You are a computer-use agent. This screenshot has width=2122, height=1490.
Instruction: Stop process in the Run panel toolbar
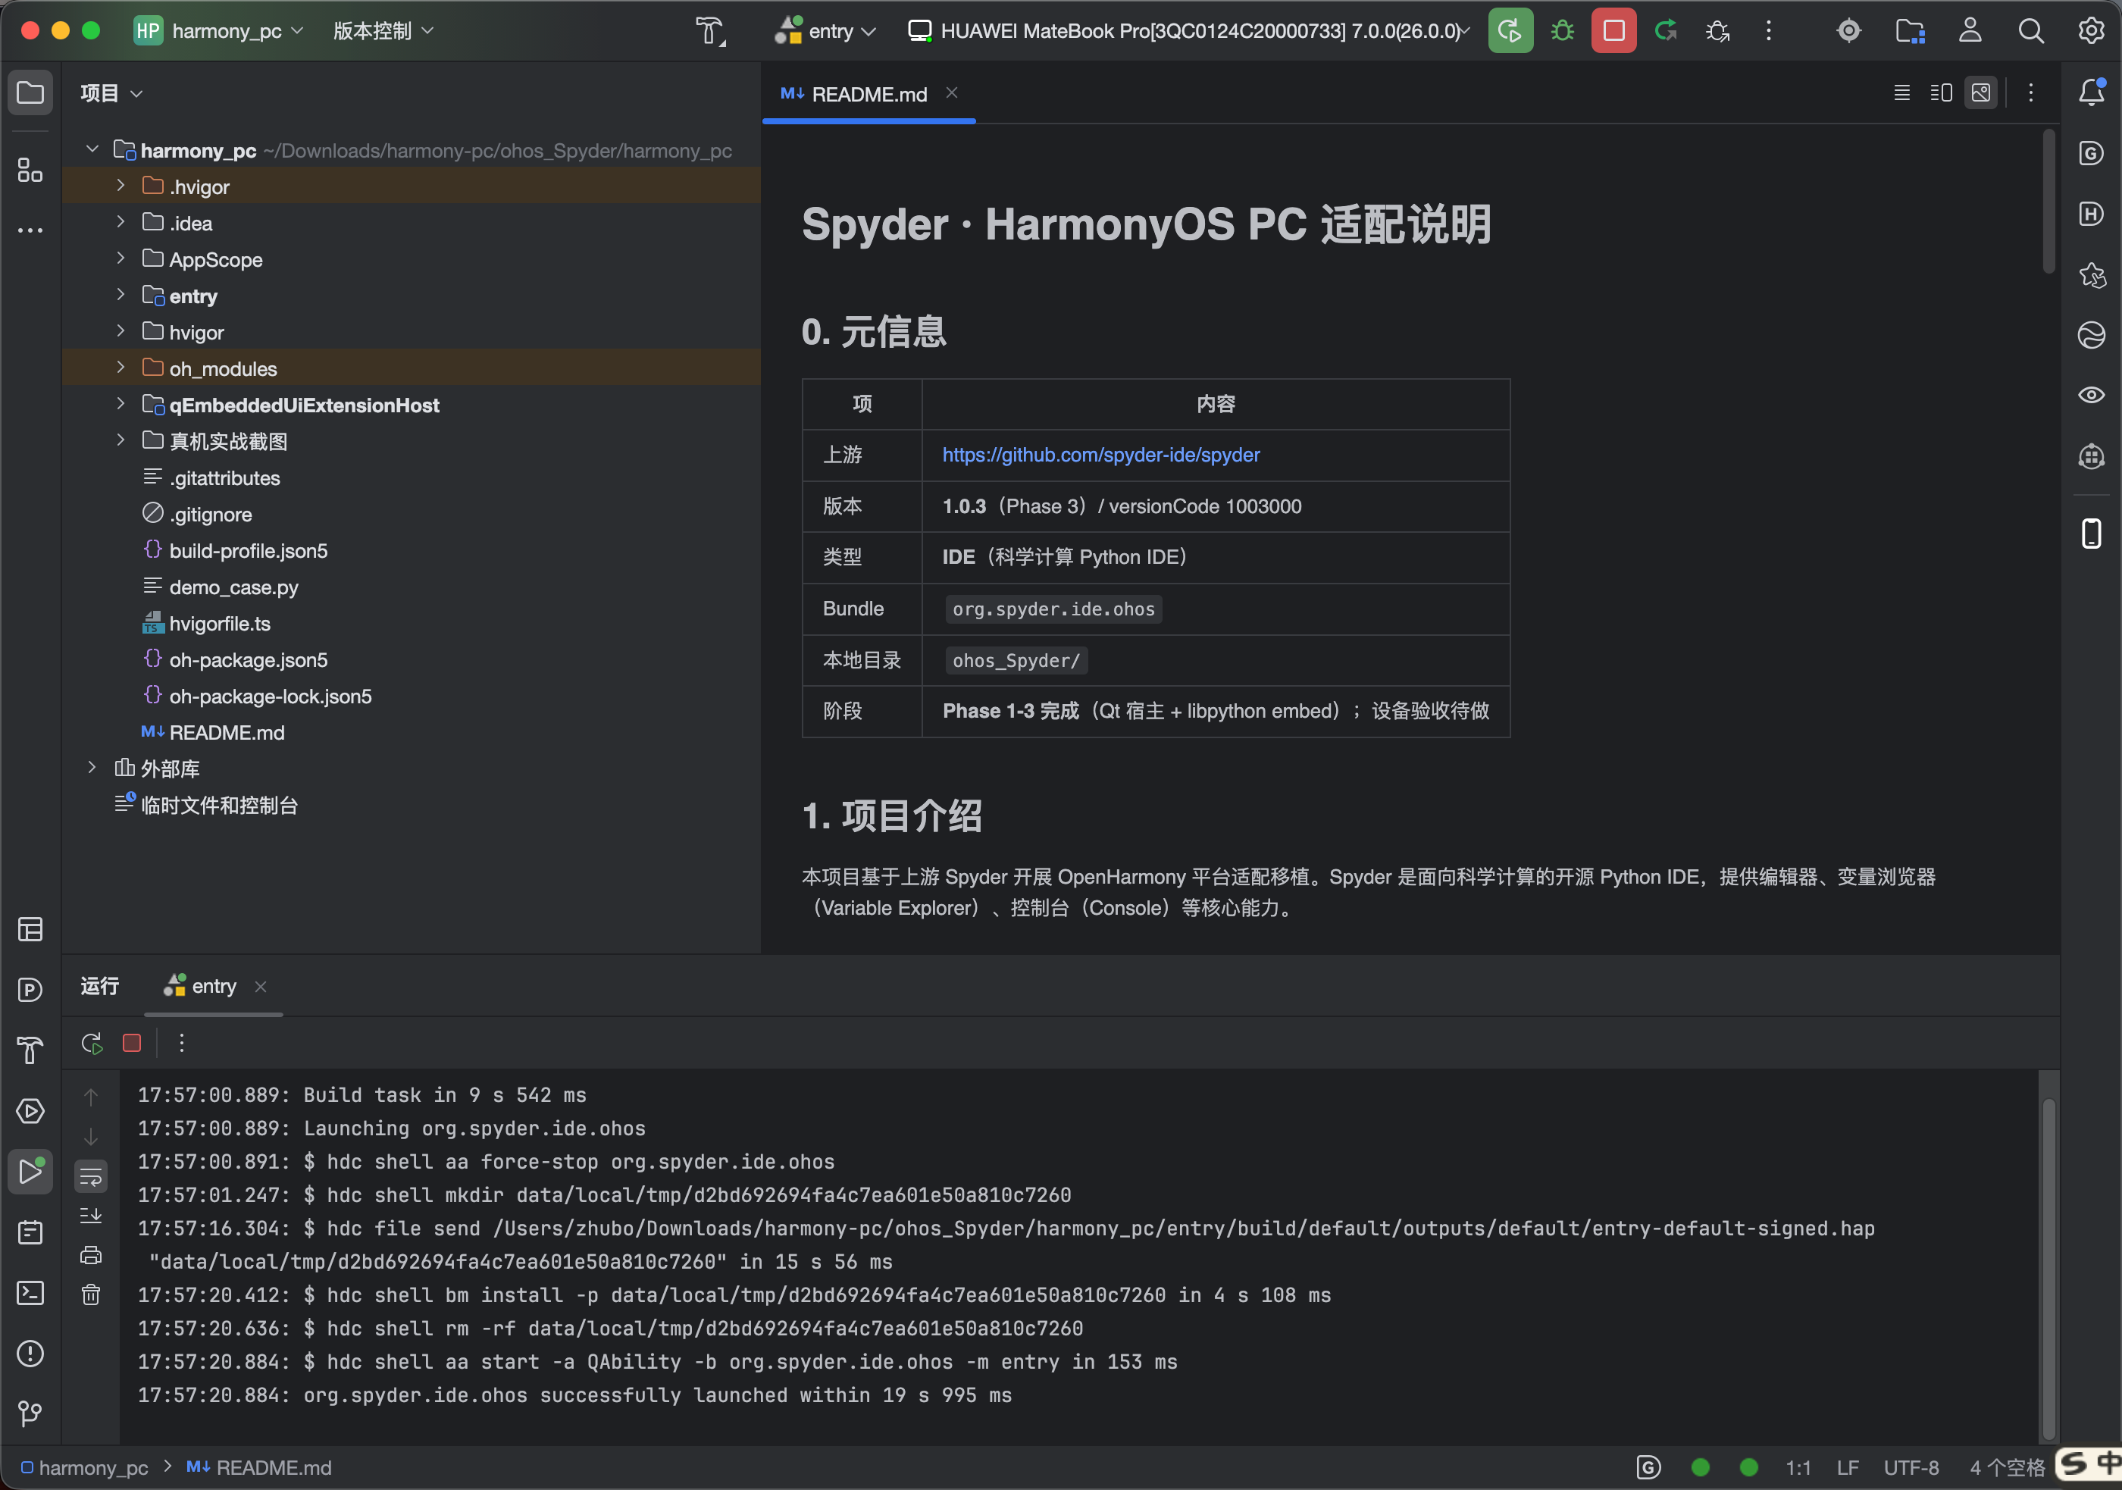coord(132,1044)
